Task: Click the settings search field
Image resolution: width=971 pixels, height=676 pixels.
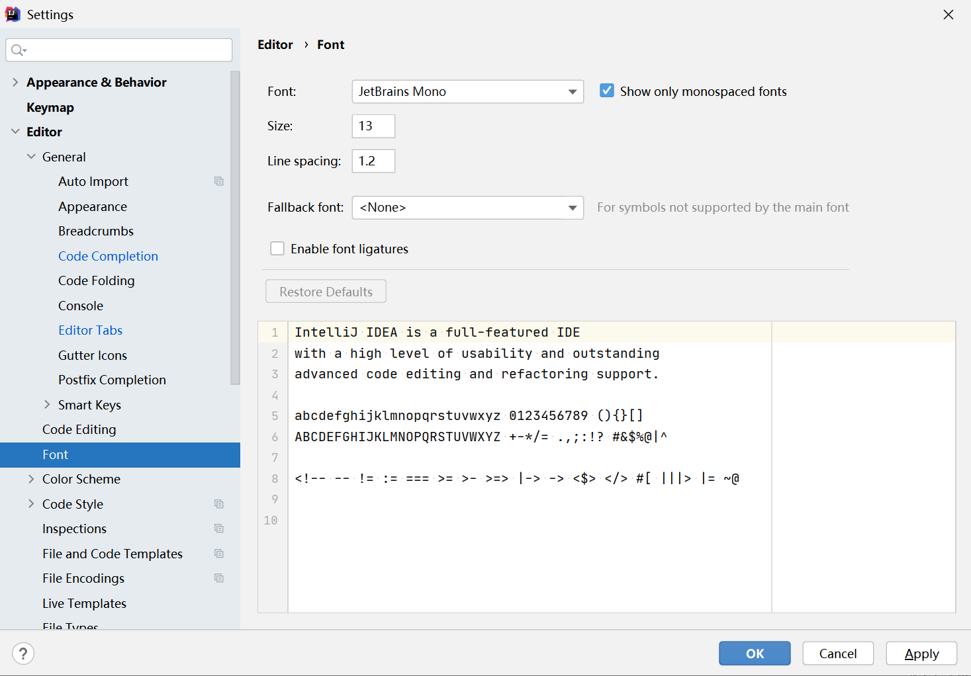Action: 119,50
